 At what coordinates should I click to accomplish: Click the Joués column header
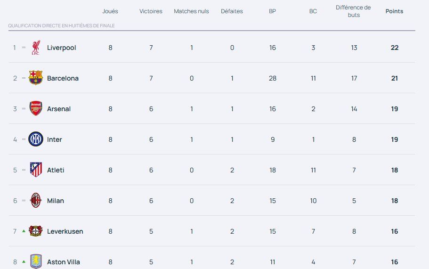(110, 11)
